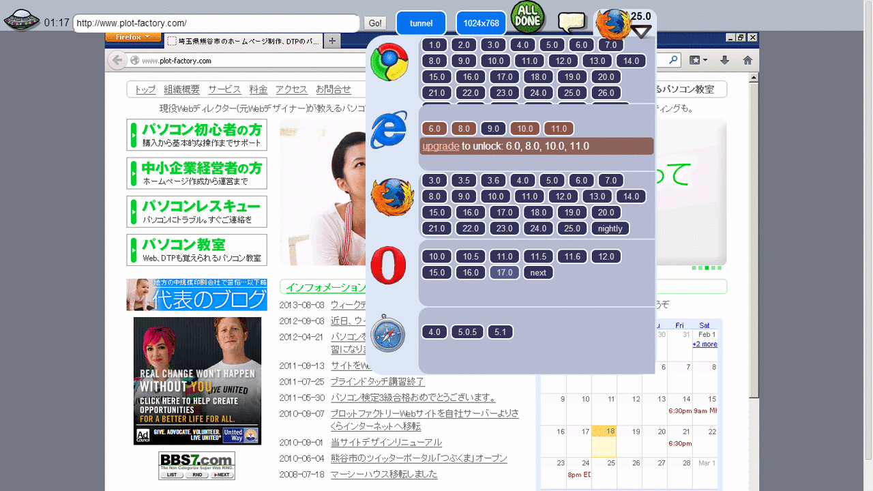
Task: Click the tunnel button
Action: tap(421, 23)
